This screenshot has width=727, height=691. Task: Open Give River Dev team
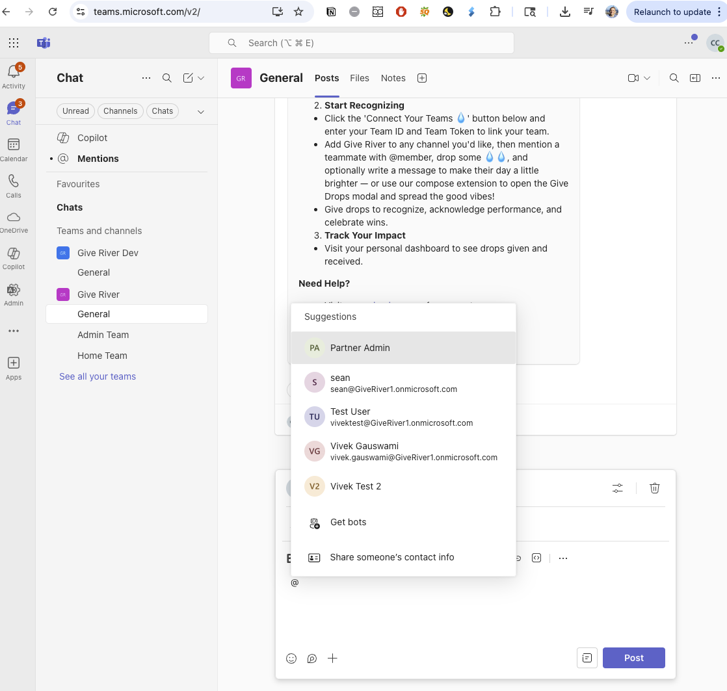127,253
